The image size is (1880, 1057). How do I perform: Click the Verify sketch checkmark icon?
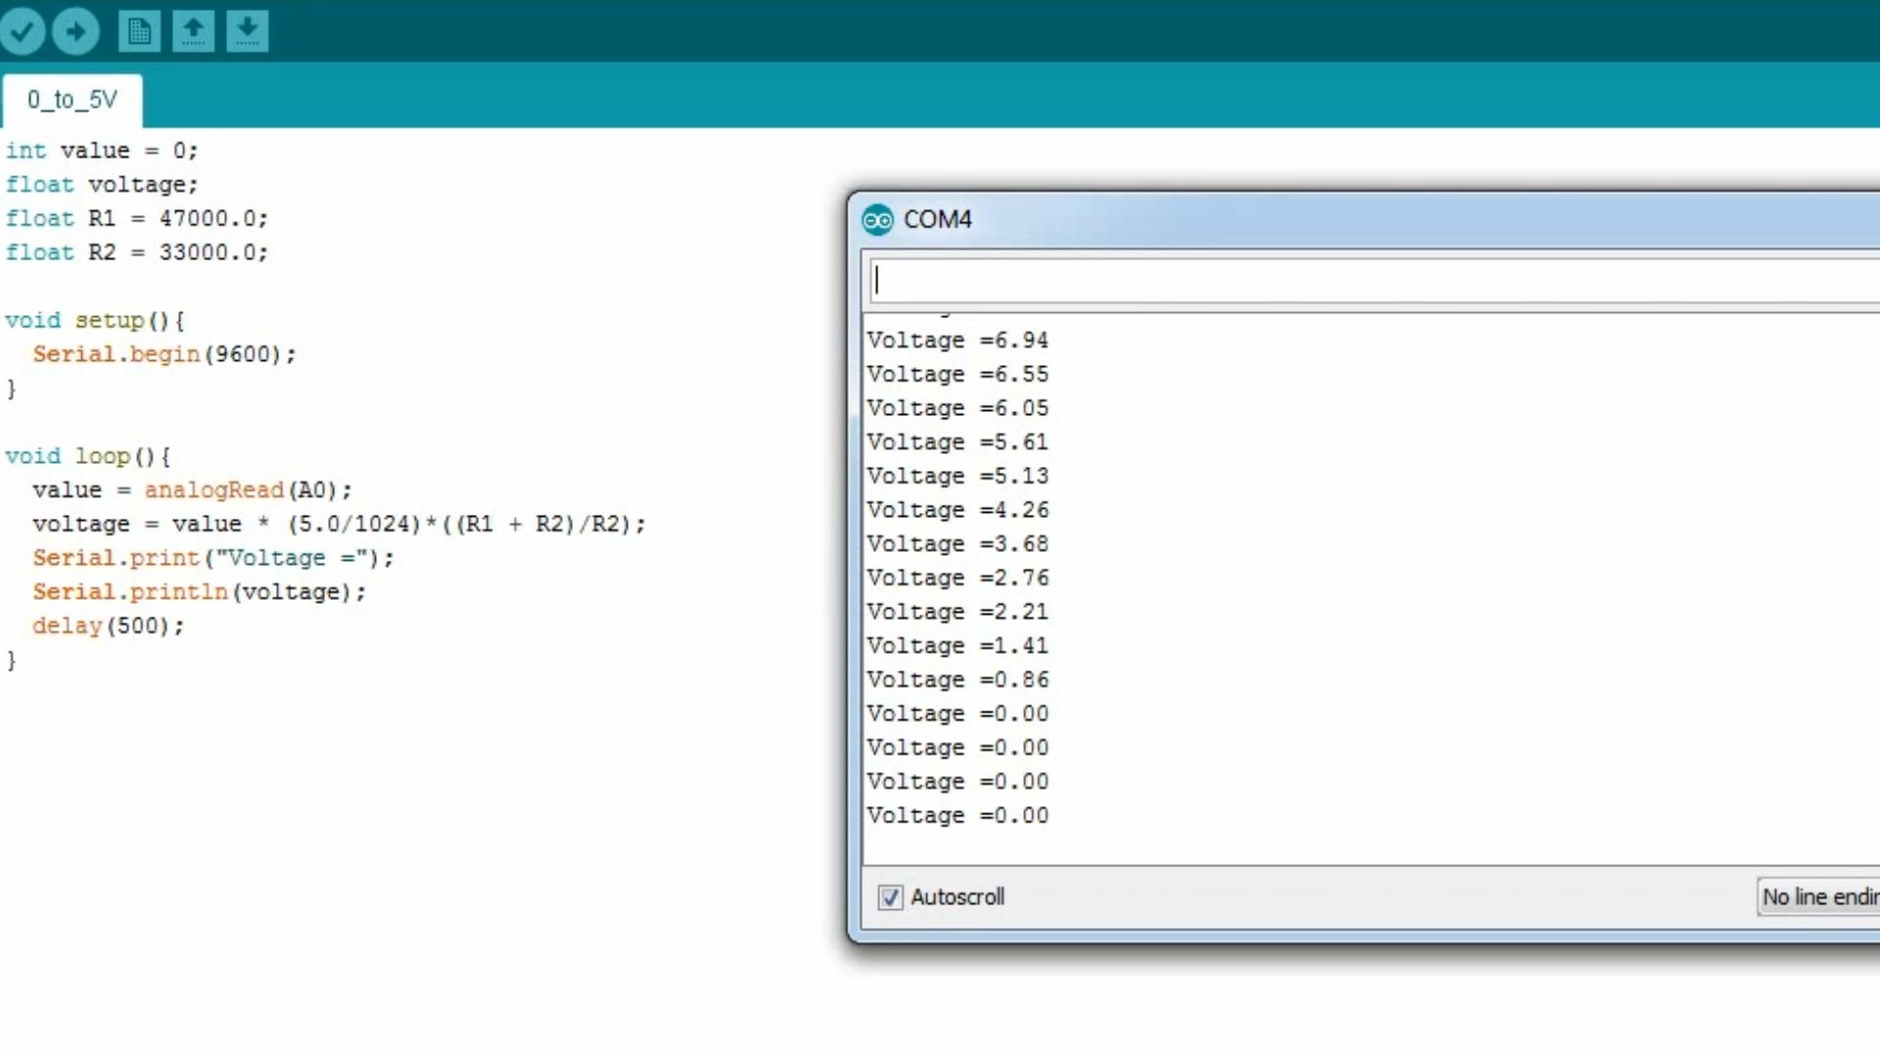[22, 31]
